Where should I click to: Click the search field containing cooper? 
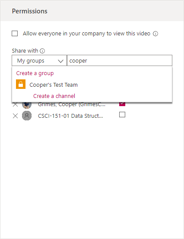(x=120, y=60)
